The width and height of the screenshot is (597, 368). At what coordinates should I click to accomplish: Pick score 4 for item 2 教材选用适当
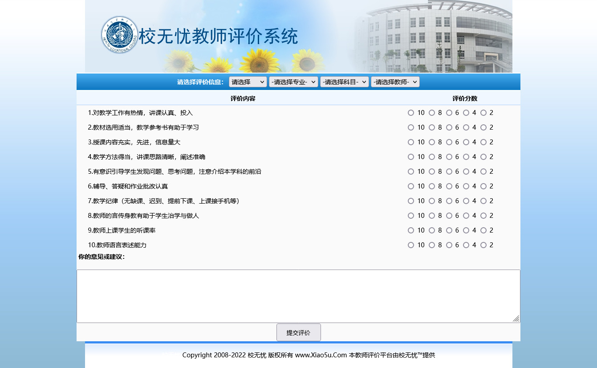pyautogui.click(x=466, y=127)
